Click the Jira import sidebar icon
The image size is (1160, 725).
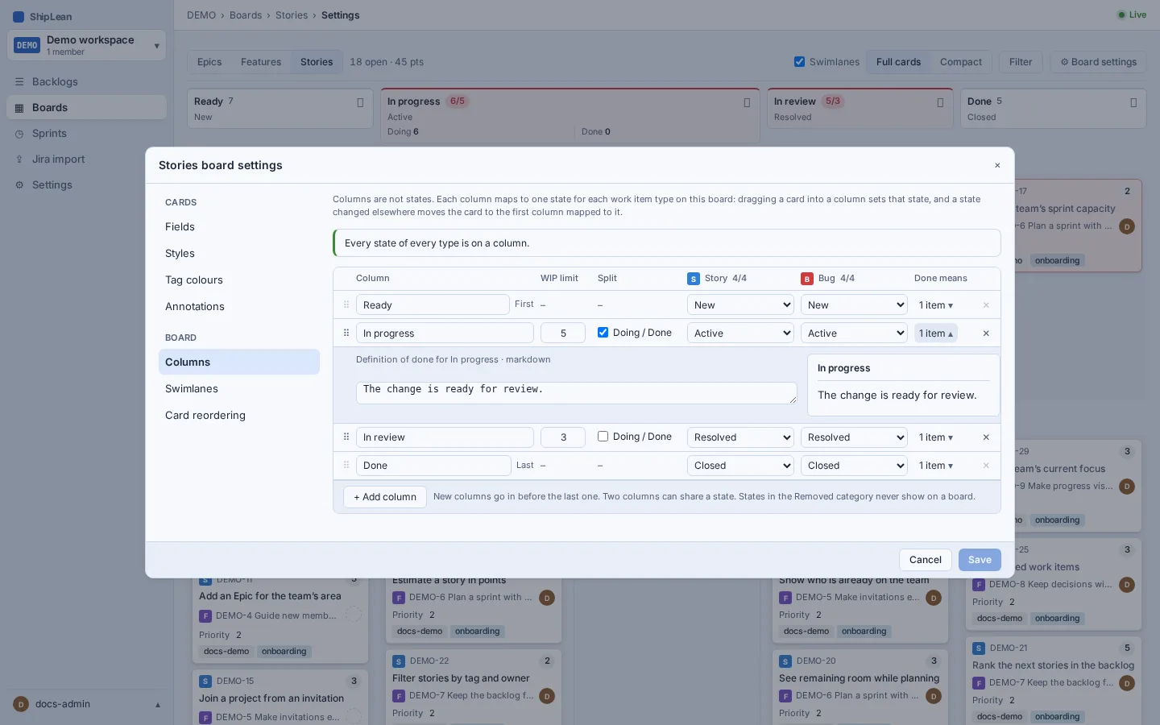pos(19,159)
